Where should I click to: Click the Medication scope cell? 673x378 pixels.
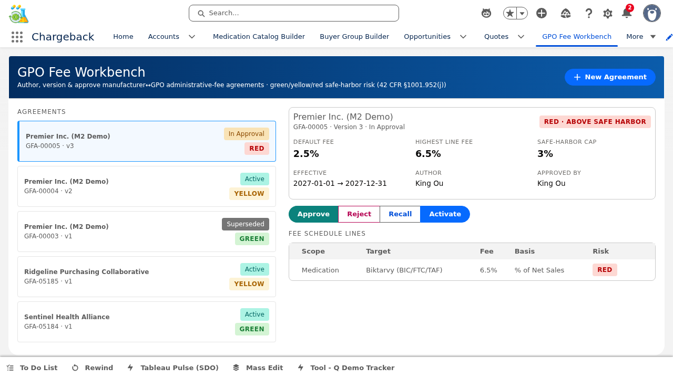point(320,270)
